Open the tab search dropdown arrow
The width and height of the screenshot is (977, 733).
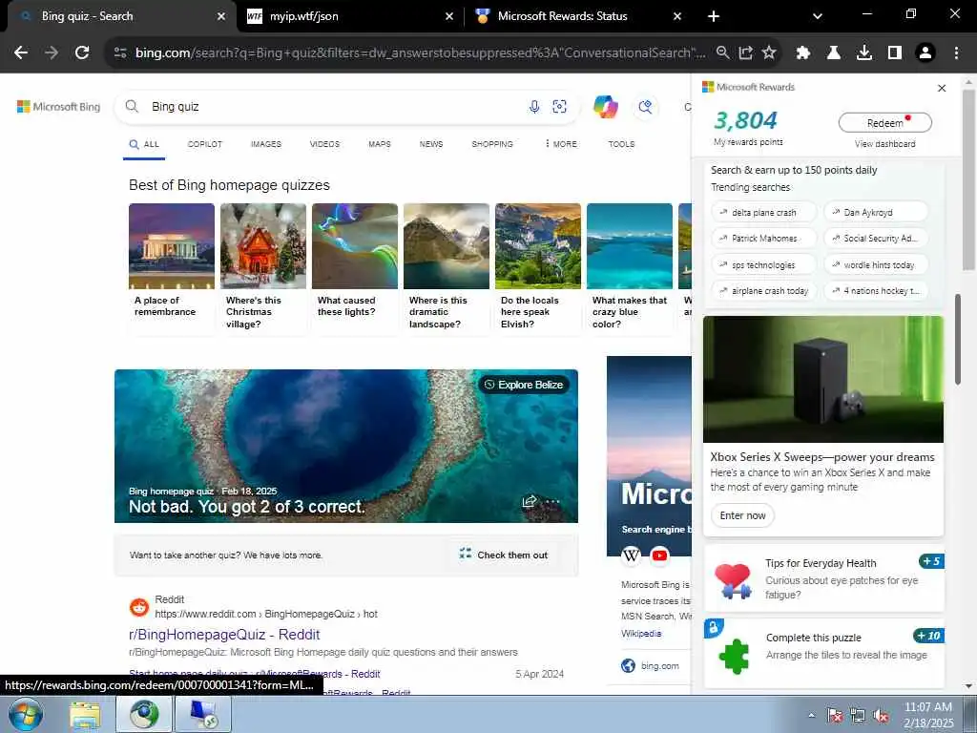coord(818,16)
